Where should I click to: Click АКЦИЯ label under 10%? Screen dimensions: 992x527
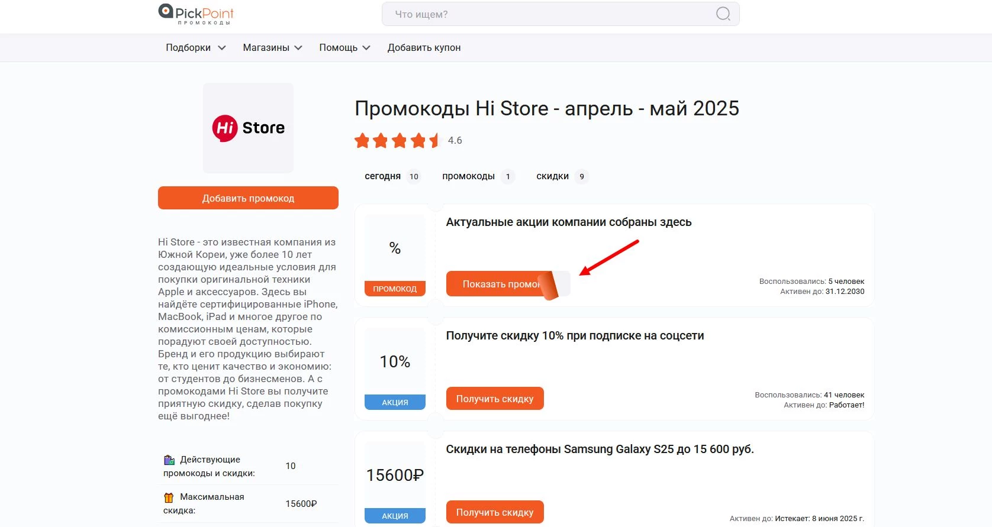[395, 402]
